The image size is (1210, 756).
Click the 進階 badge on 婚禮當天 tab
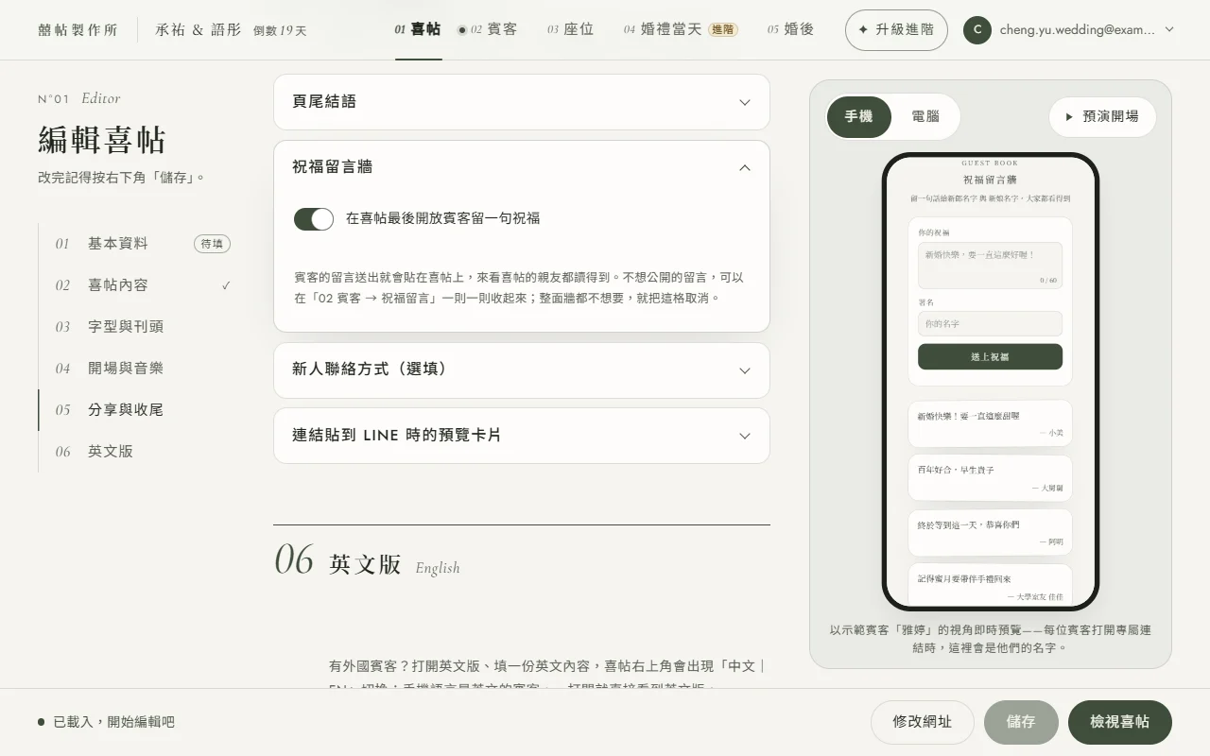click(x=723, y=29)
